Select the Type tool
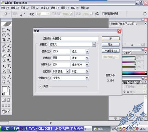Screen dimensions: 148x132 9,66
